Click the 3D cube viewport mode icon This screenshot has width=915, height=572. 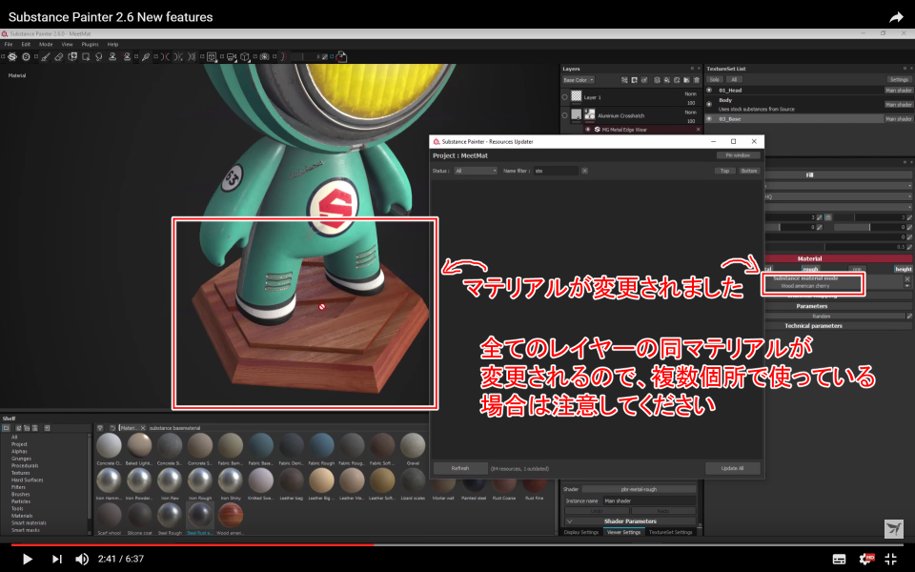click(245, 56)
